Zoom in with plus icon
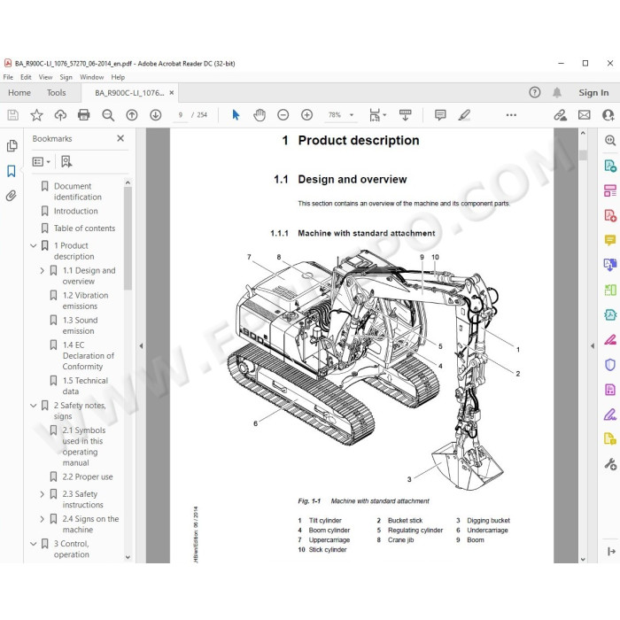 [306, 115]
